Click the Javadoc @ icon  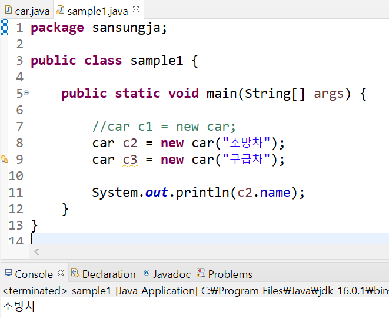147,273
